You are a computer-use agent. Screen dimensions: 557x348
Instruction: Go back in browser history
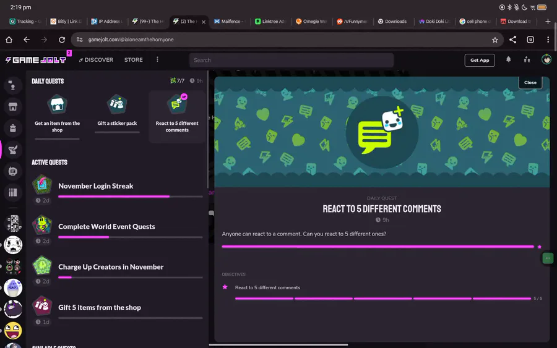point(27,40)
